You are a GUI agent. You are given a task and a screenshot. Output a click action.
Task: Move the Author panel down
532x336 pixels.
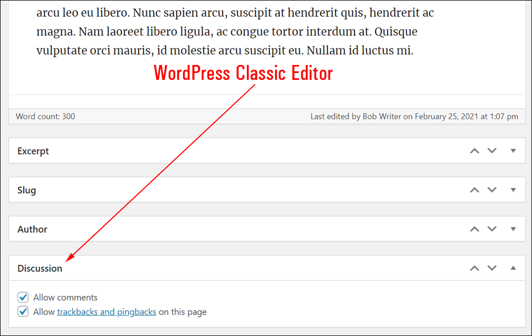[492, 229]
